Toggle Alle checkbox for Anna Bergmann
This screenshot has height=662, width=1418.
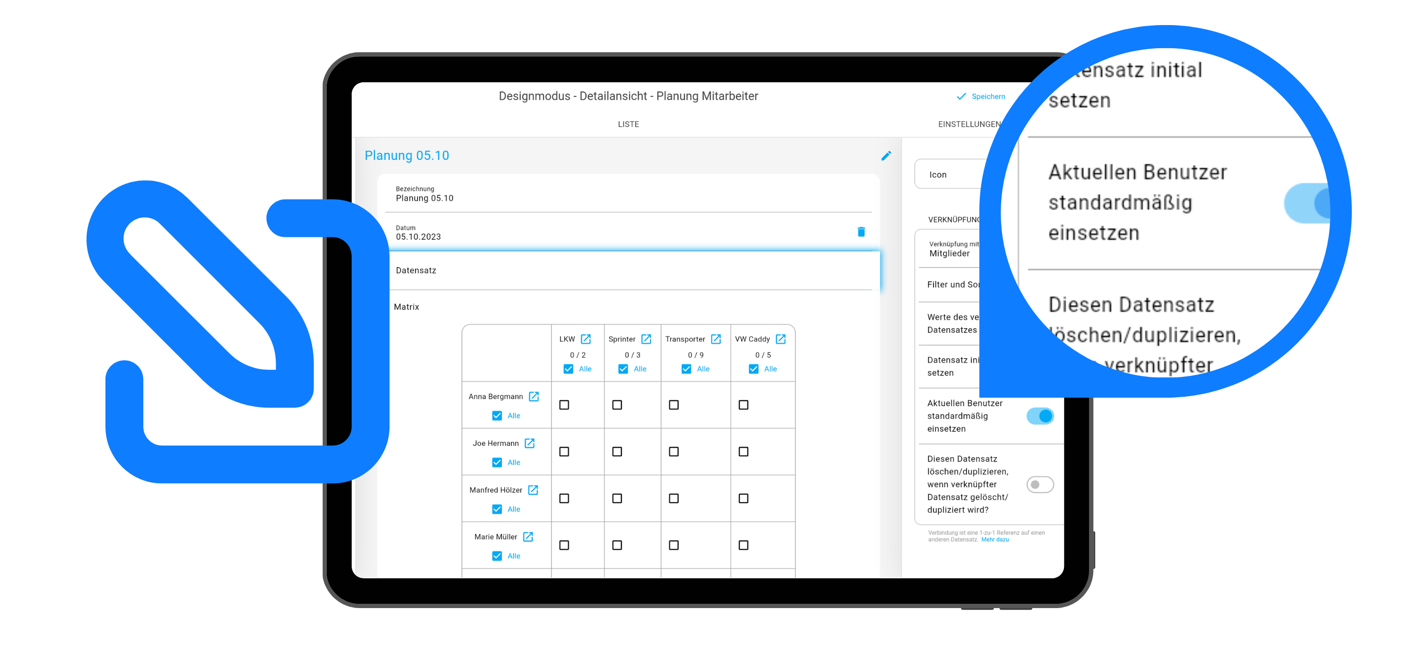coord(497,416)
